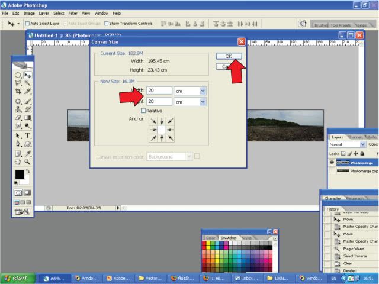379x284 pixels.
Task: Select the Zoom tool
Action: point(28,162)
